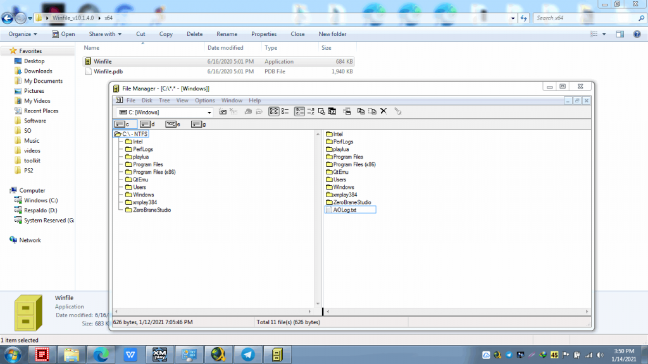Screen dimensions: 648x364
Task: Select C:\ - NTFS root in tree
Action: (x=131, y=134)
